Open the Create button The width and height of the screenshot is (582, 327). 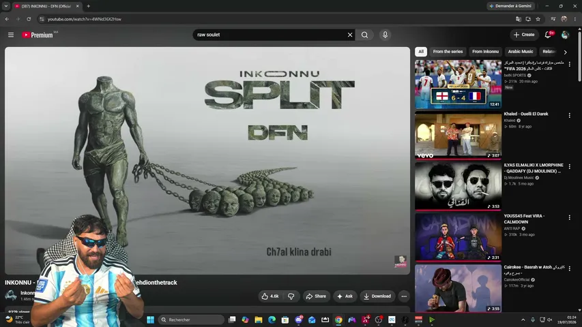(x=524, y=35)
